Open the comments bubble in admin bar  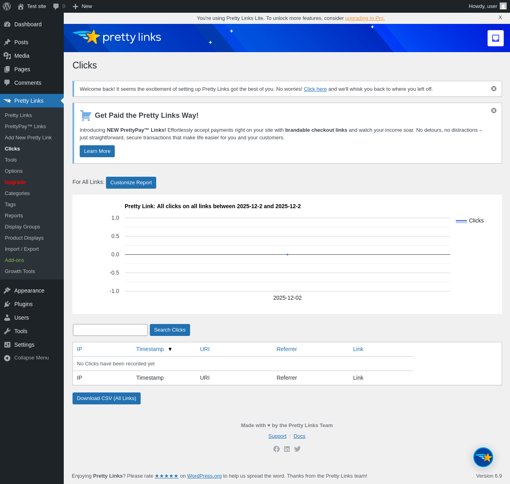pos(59,6)
